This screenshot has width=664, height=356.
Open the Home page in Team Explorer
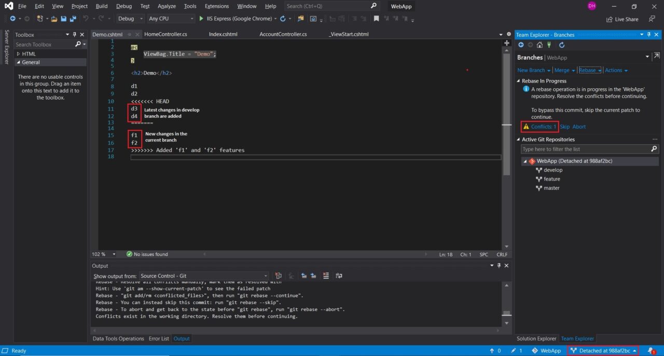(x=539, y=45)
